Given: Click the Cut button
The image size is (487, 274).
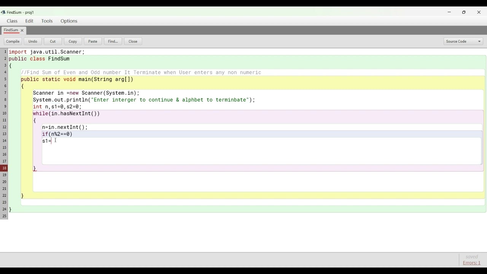Looking at the screenshot, I should tap(53, 41).
